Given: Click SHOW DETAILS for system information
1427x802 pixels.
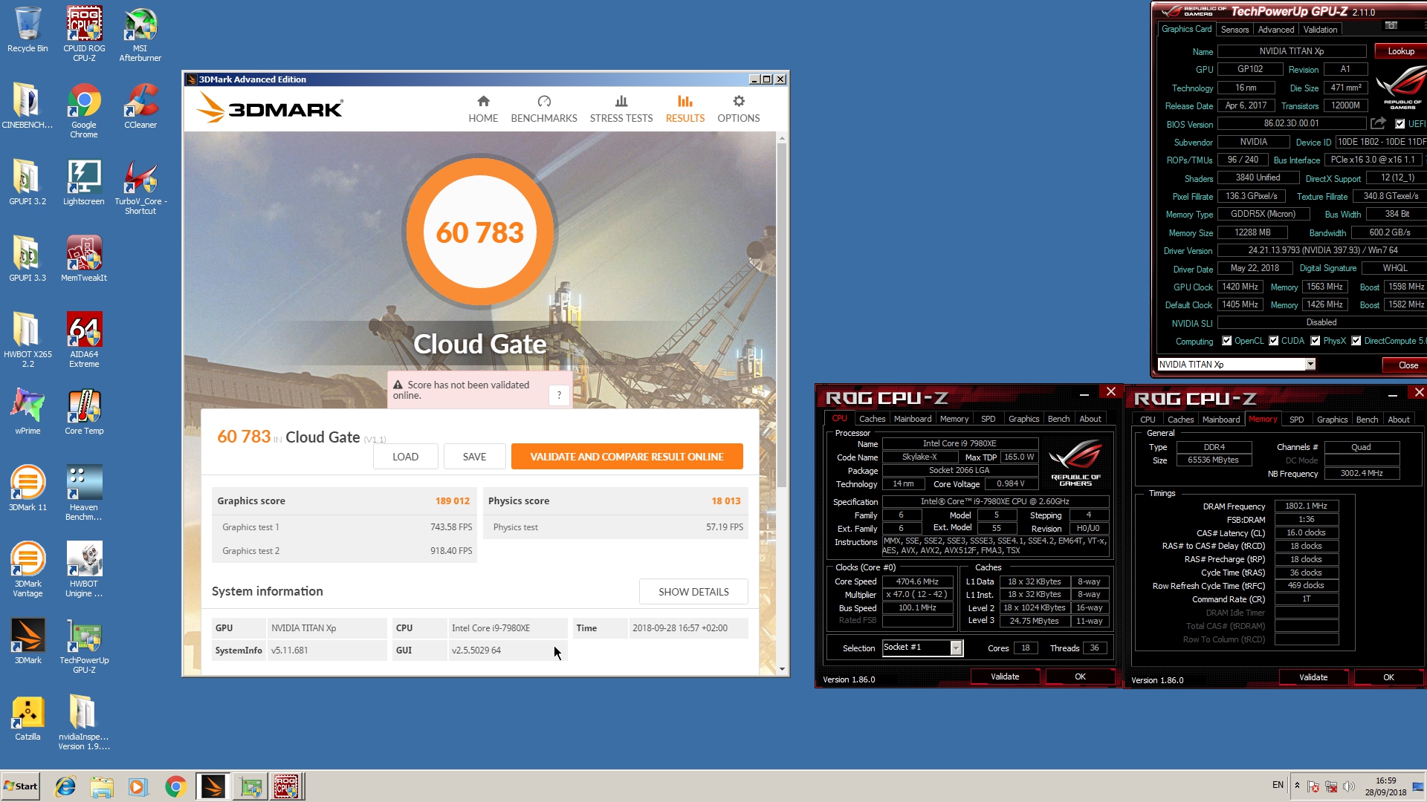Looking at the screenshot, I should click(x=693, y=592).
